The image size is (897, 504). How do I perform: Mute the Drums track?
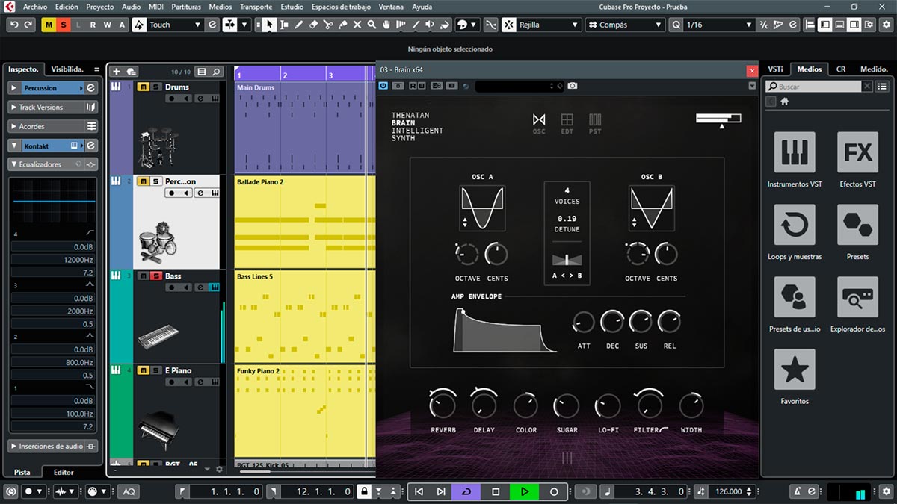(x=143, y=87)
